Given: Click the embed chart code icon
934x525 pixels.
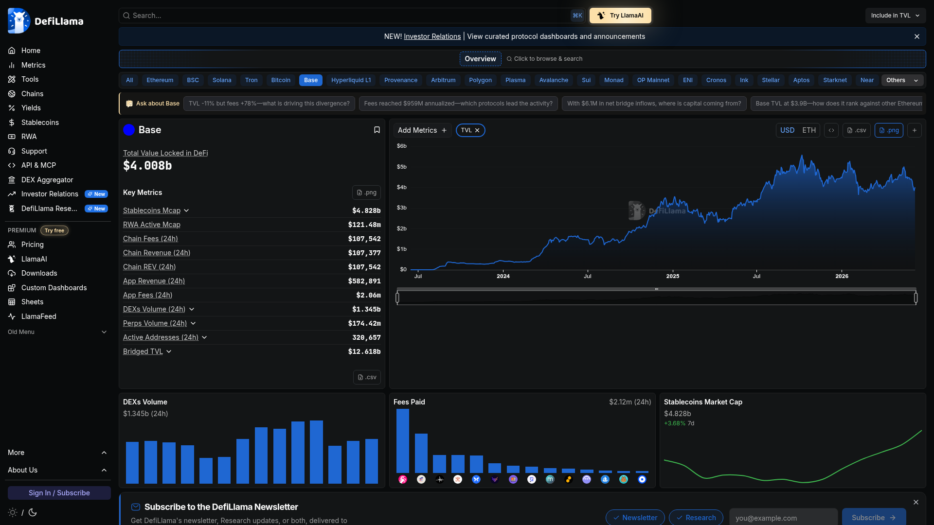Looking at the screenshot, I should (831, 130).
